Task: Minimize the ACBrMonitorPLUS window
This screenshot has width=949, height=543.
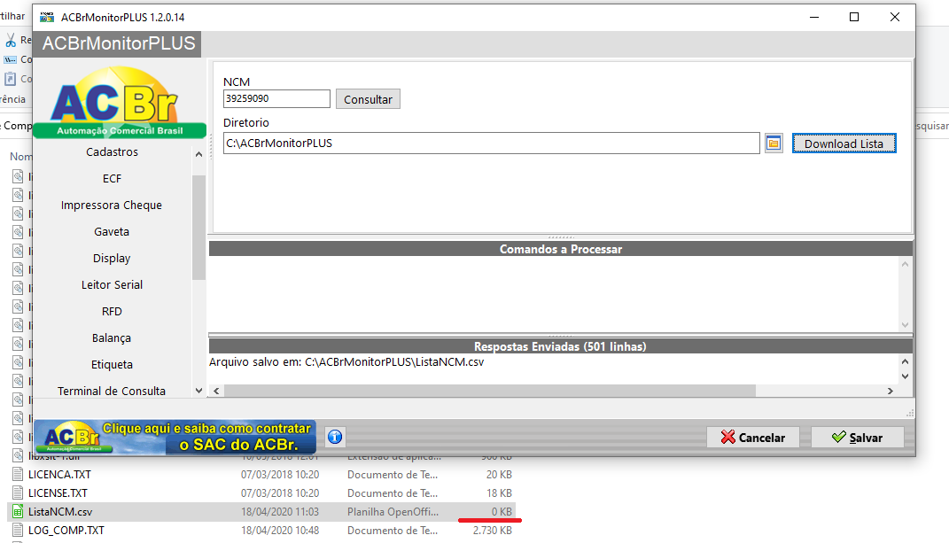Action: [x=814, y=17]
